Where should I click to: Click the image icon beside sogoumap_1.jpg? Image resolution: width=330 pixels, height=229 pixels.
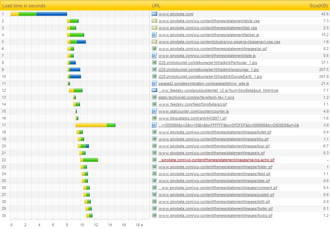154,69
